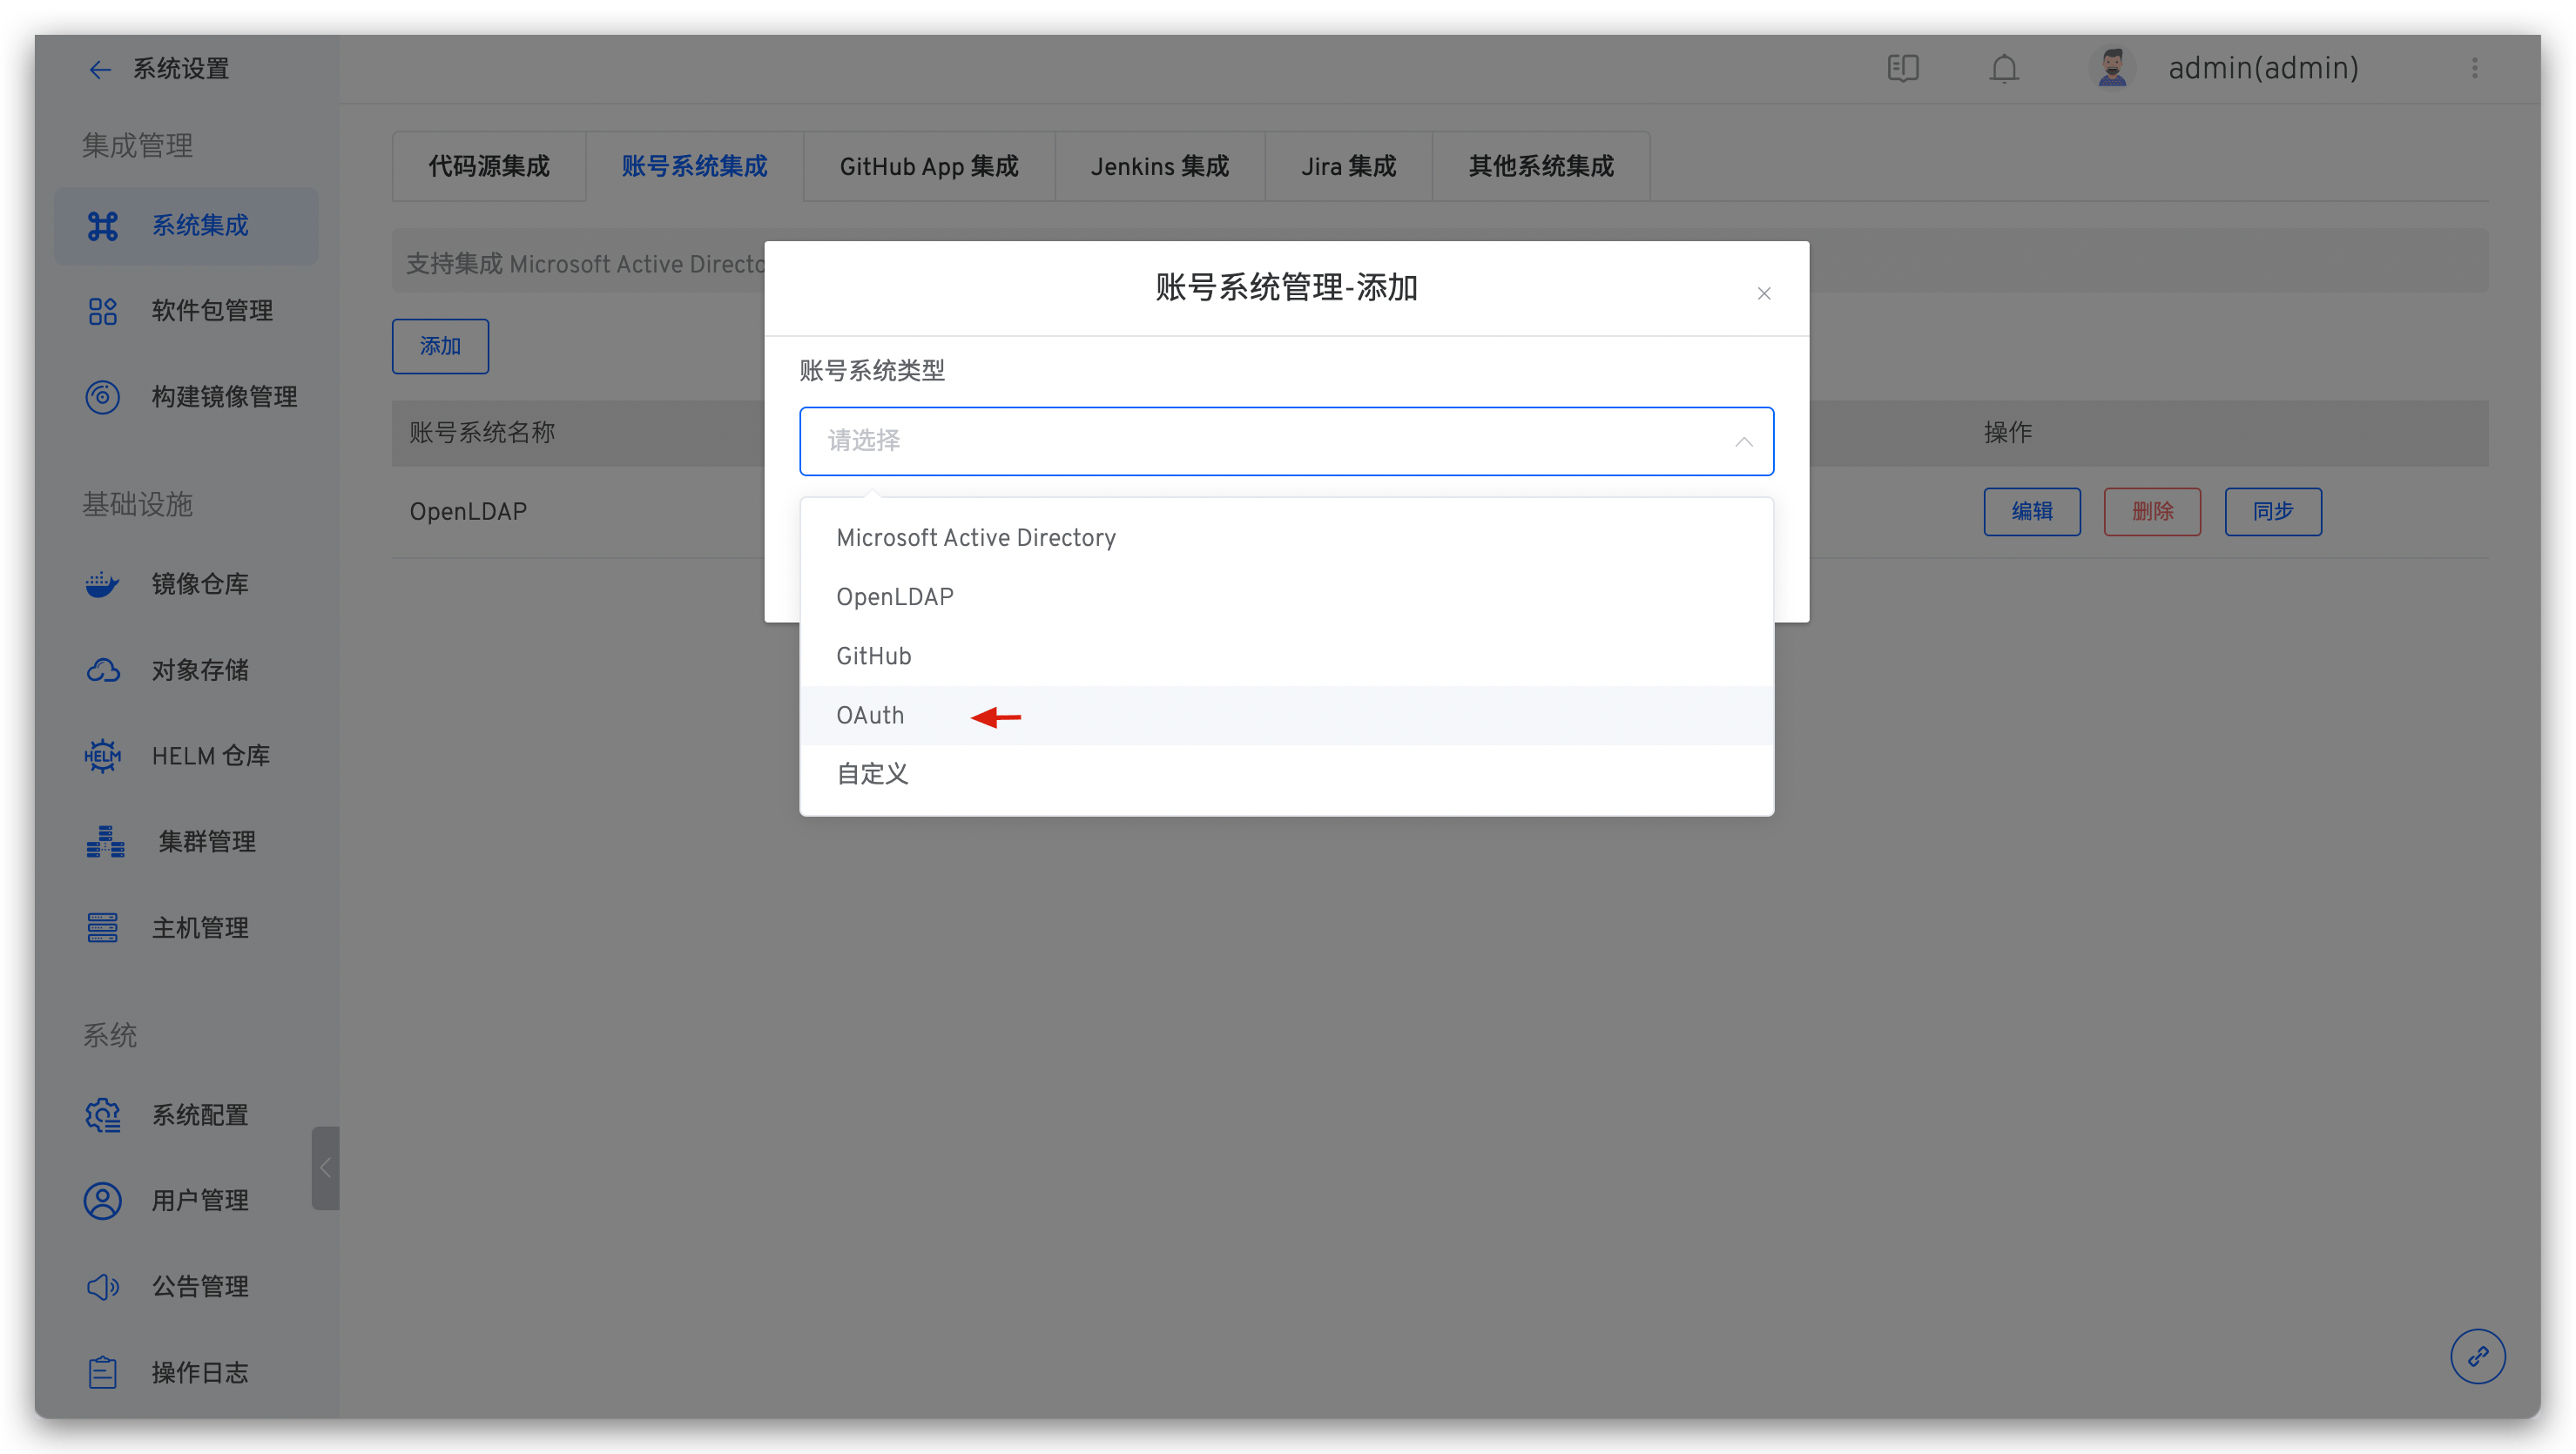Open 系统配置 settings in the sidebar
2576x1454 pixels.
tap(200, 1114)
